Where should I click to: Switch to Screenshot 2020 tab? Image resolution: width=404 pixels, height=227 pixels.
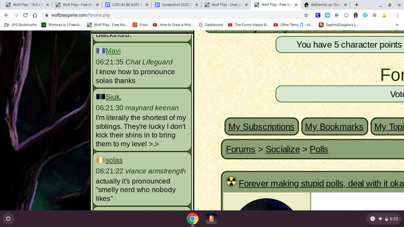tap(176, 5)
